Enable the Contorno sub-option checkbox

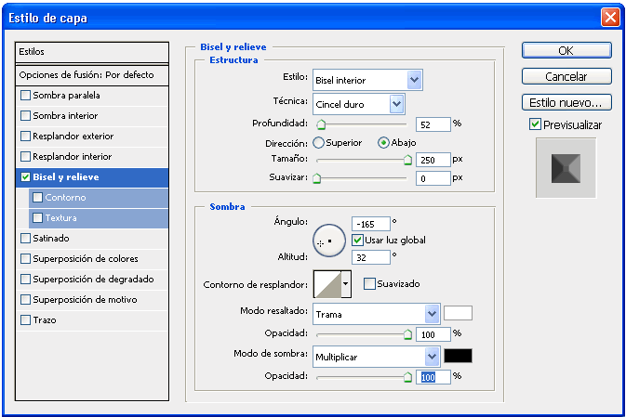[37, 197]
